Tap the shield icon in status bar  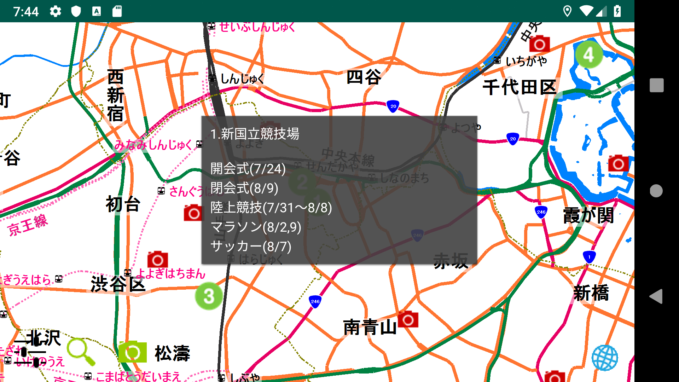pyautogui.click(x=76, y=11)
